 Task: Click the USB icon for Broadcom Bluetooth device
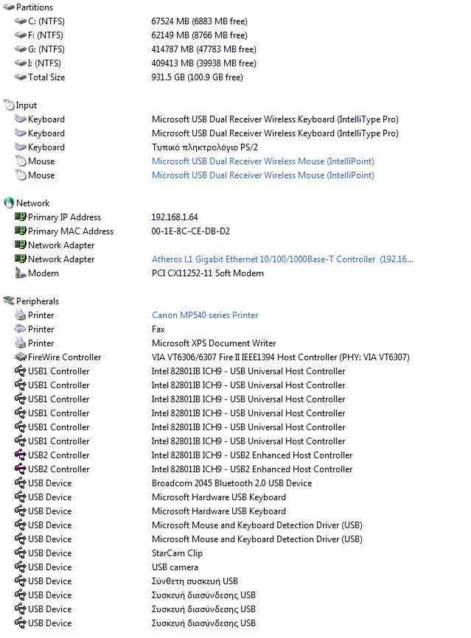(x=21, y=483)
